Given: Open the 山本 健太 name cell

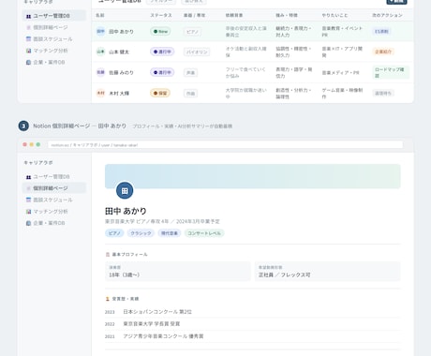Looking at the screenshot, I should click(119, 52).
